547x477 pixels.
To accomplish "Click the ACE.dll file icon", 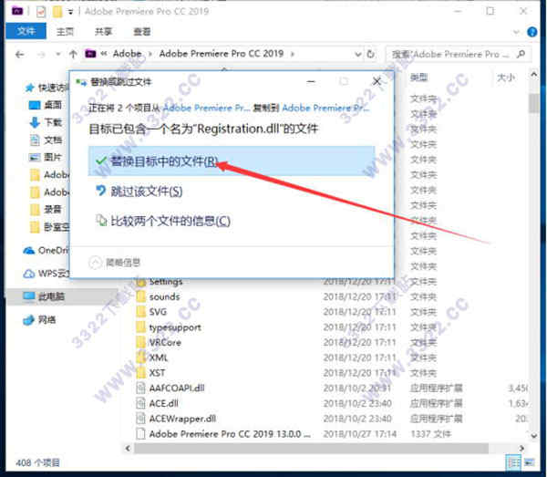I will 140,403.
